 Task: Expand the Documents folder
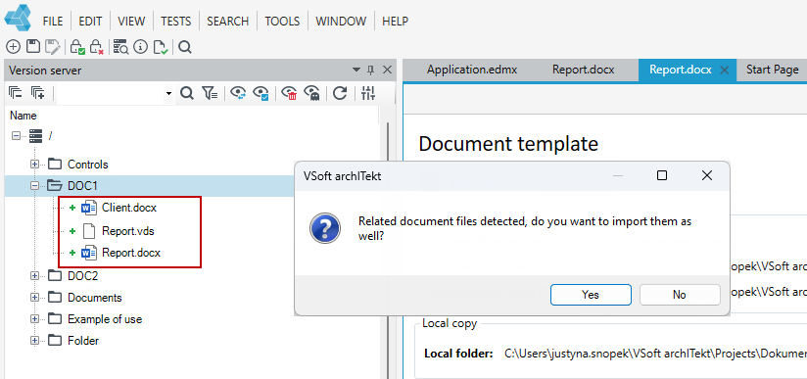point(34,298)
